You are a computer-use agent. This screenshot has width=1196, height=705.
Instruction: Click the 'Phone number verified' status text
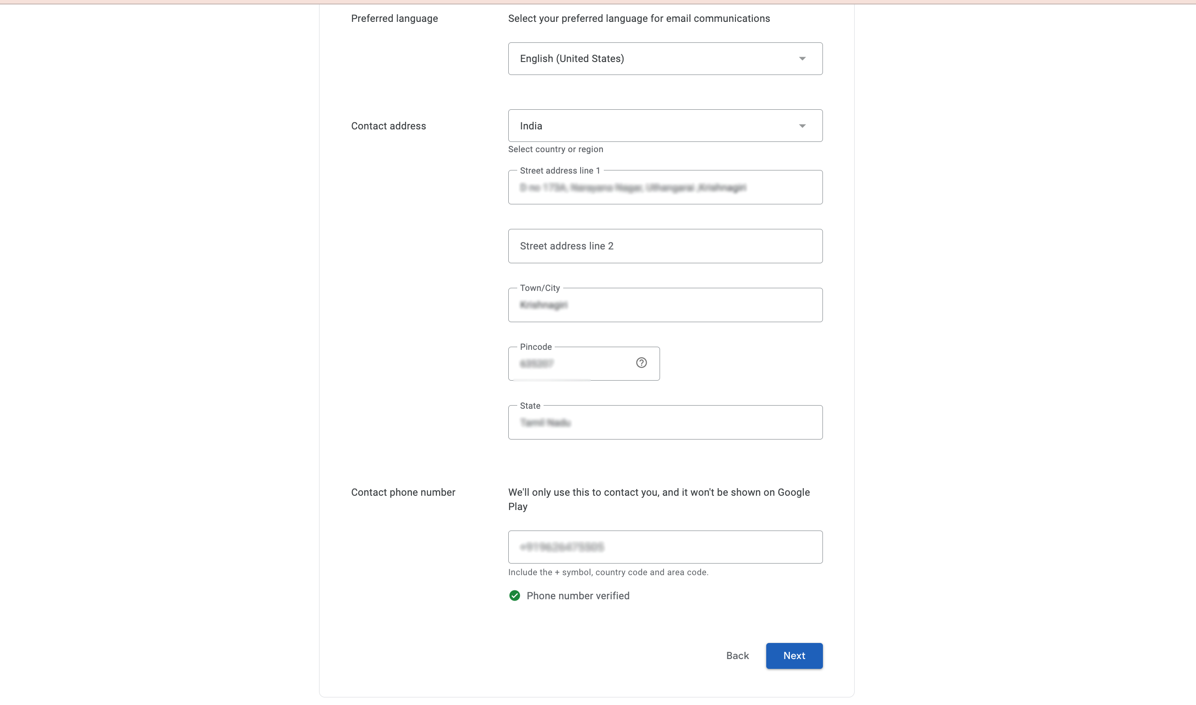click(x=577, y=596)
